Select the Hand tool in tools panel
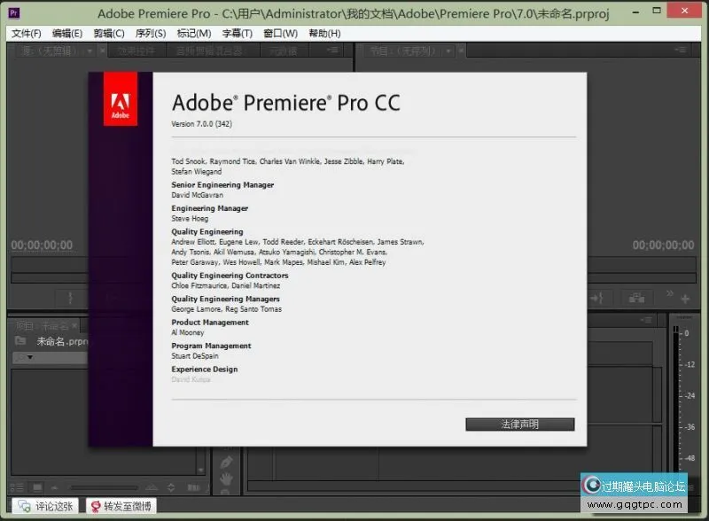Image resolution: width=709 pixels, height=521 pixels. 226,478
